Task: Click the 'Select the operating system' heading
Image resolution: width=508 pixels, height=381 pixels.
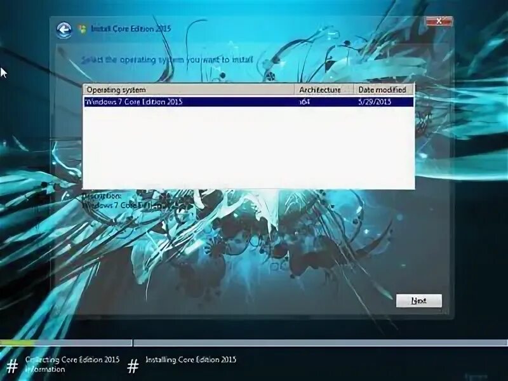Action: (167, 60)
